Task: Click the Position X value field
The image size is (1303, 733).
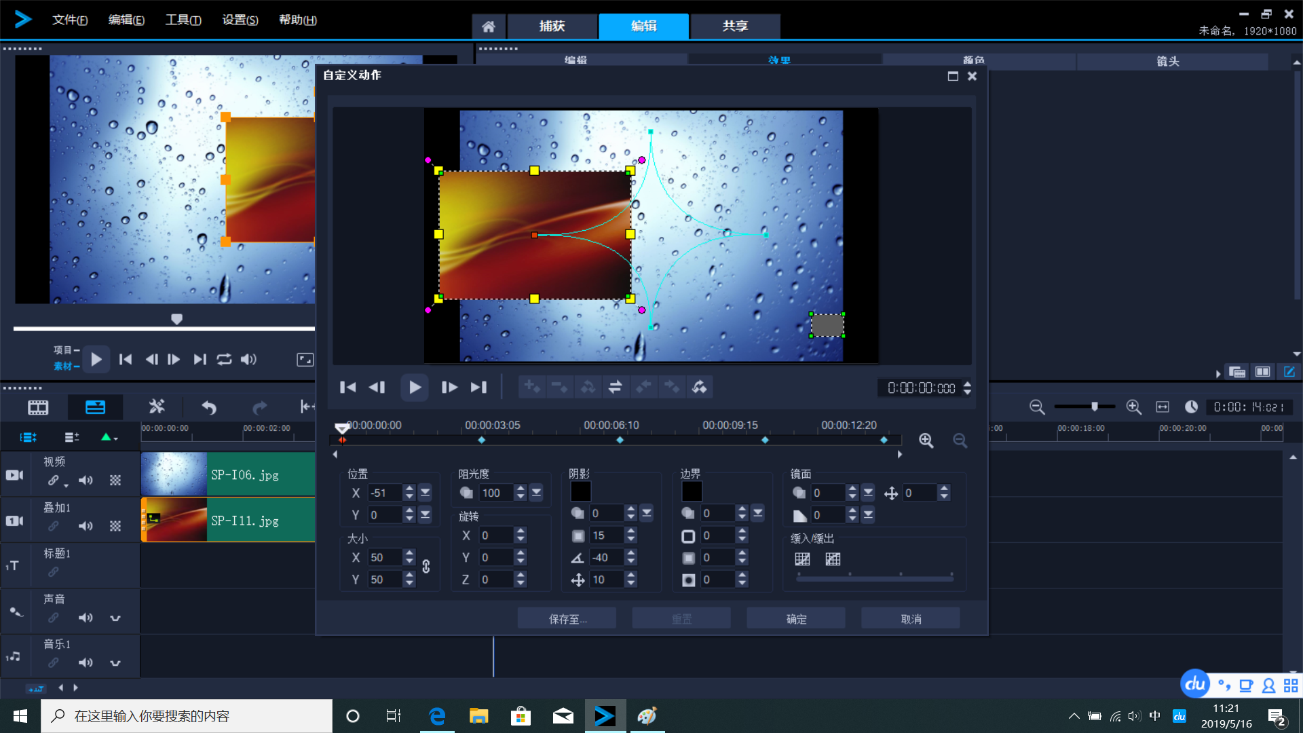Action: [385, 493]
